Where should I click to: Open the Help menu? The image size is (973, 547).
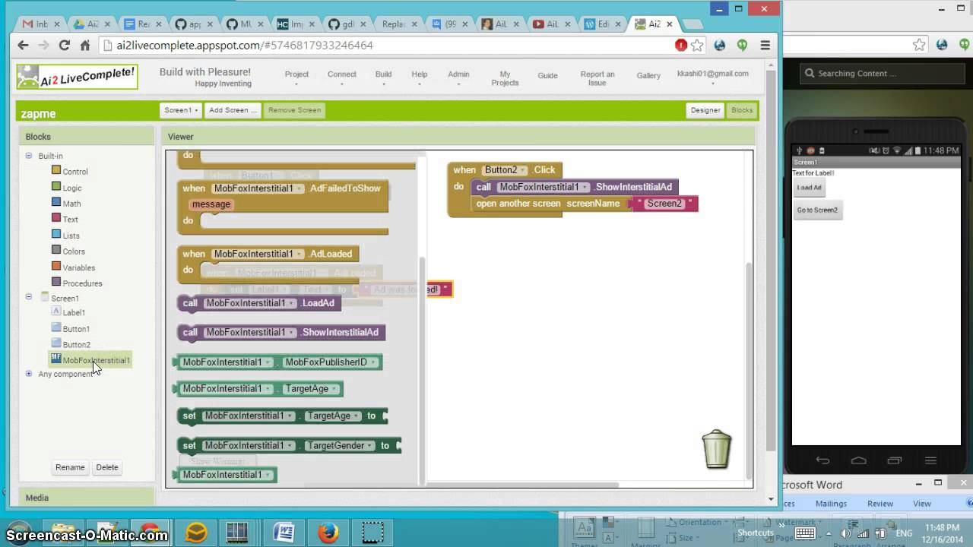[x=419, y=77]
